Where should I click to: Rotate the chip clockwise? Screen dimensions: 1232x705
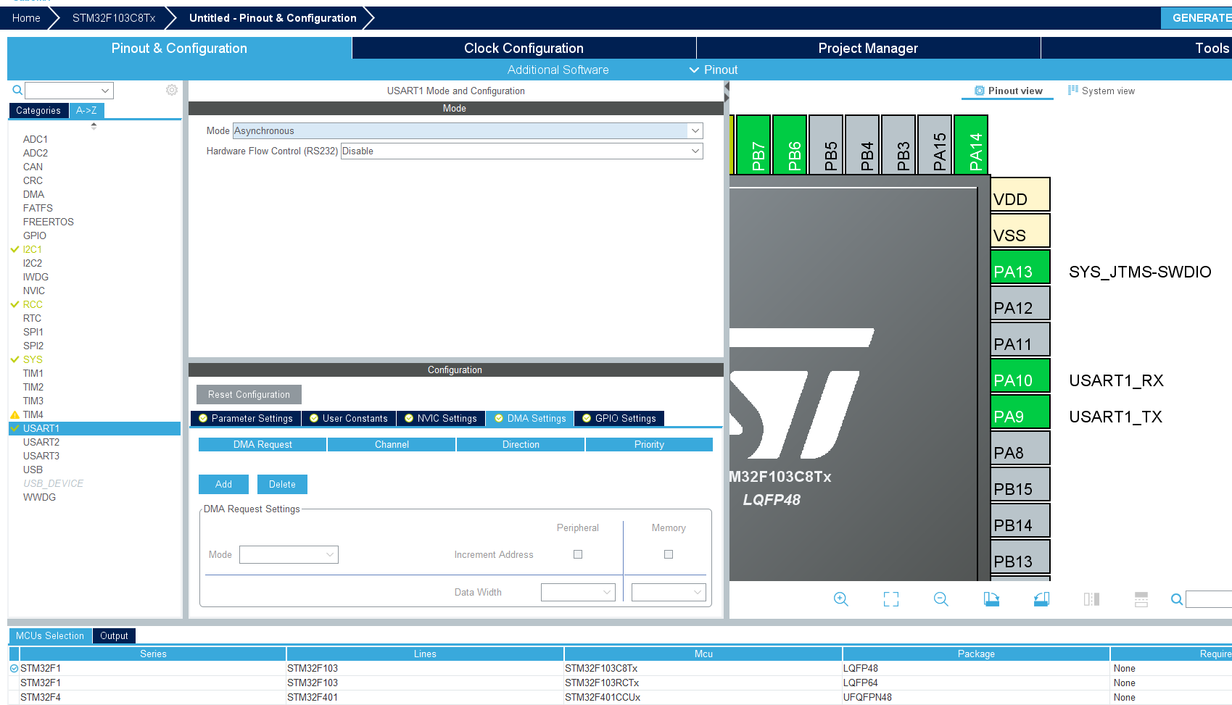coord(991,599)
